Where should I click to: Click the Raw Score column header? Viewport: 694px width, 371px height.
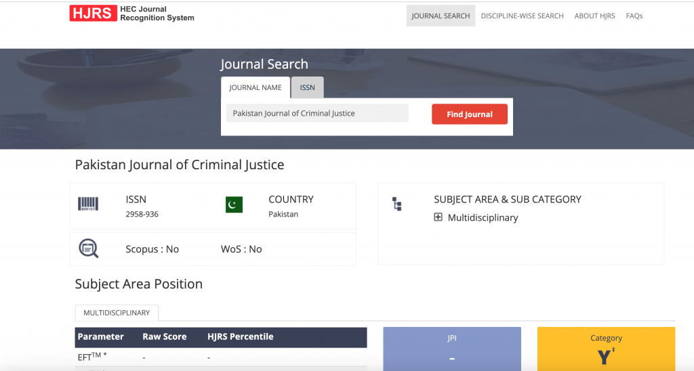pyautogui.click(x=164, y=336)
